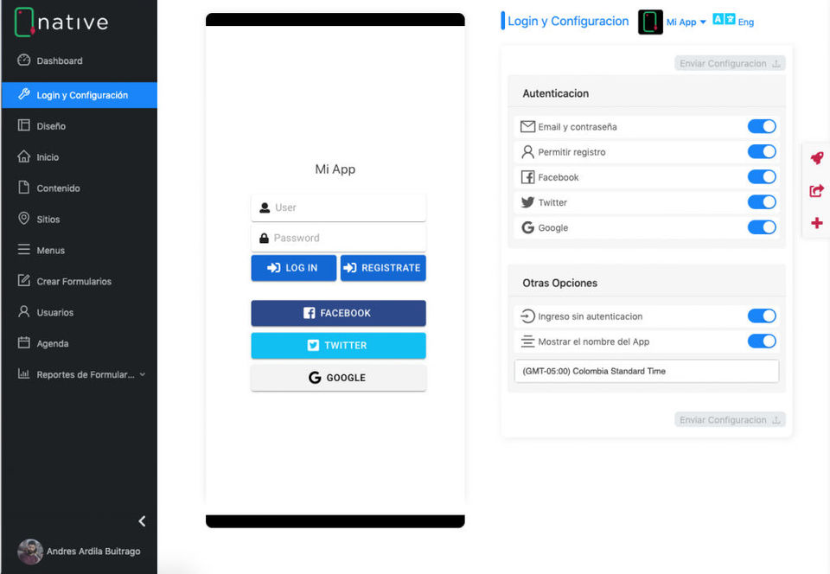This screenshot has height=574, width=830.
Task: Click the Mi App title in preview
Action: (335, 169)
